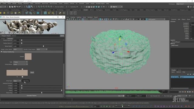Screen dimensions: 194x109
Task: Click the Undo arrow icon
Action: click(x=17, y=7)
